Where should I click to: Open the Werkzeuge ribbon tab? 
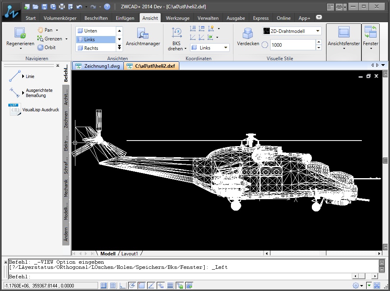[178, 18]
